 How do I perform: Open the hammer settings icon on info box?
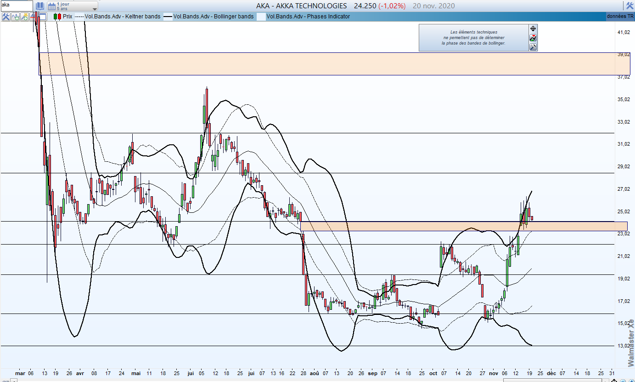533,47
